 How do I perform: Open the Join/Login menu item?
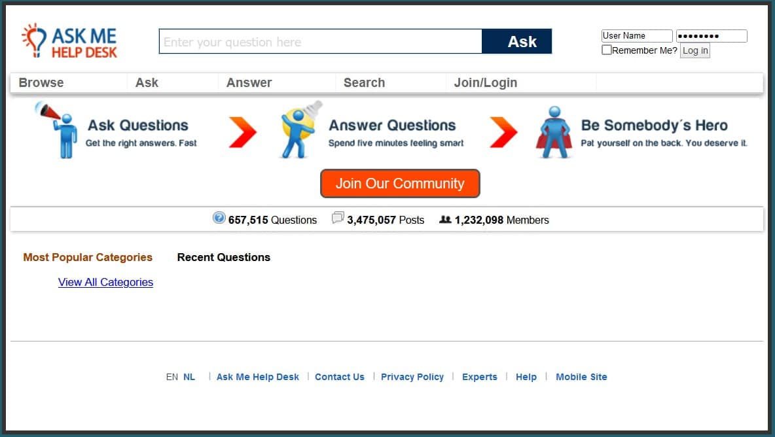[486, 82]
